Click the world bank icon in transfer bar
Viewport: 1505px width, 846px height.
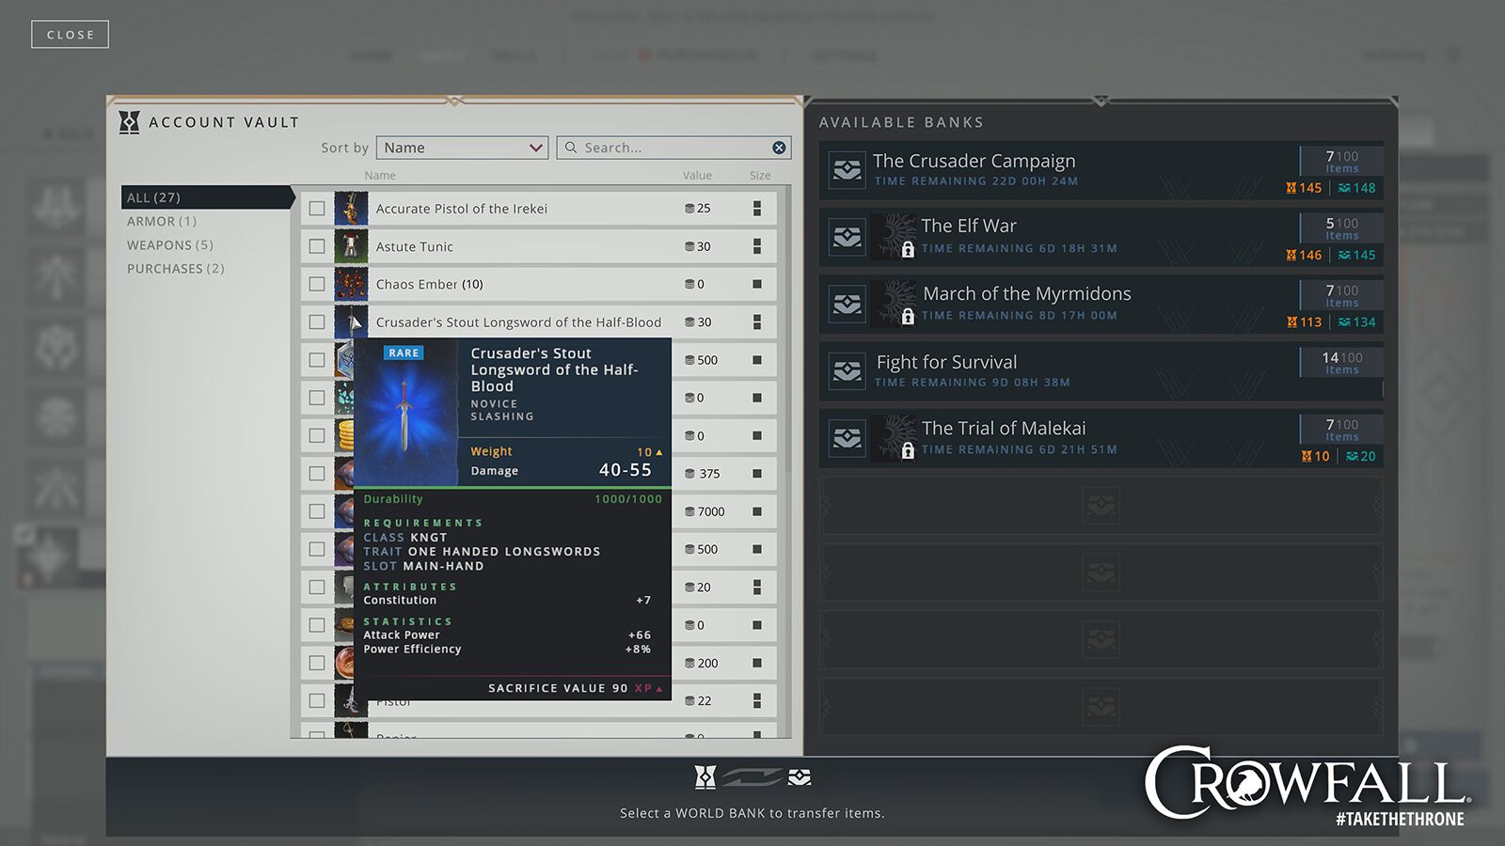(800, 776)
